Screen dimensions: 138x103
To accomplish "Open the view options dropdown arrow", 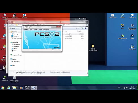I will (x=79, y=28).
